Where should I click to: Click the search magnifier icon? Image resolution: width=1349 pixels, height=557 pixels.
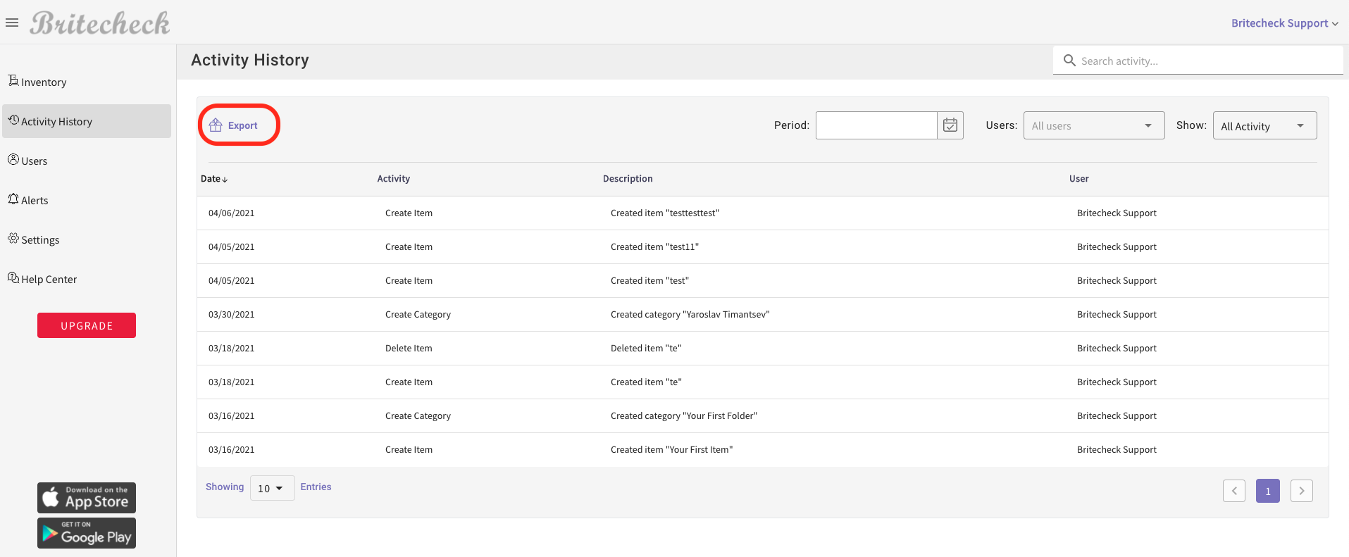1069,61
